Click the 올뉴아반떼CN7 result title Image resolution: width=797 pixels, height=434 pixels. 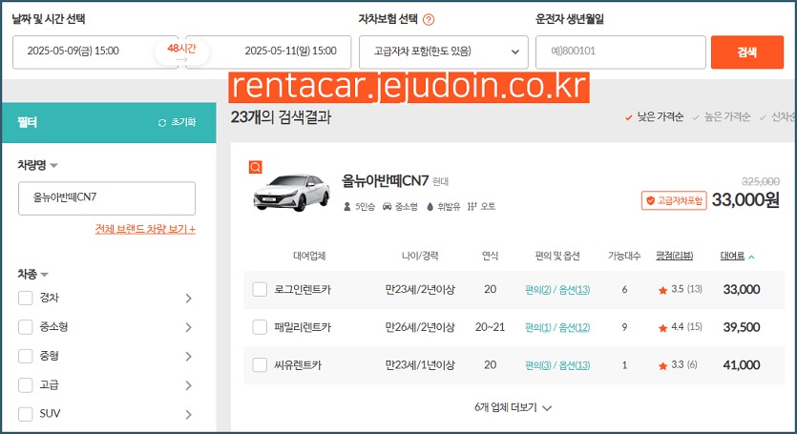pyautogui.click(x=386, y=181)
